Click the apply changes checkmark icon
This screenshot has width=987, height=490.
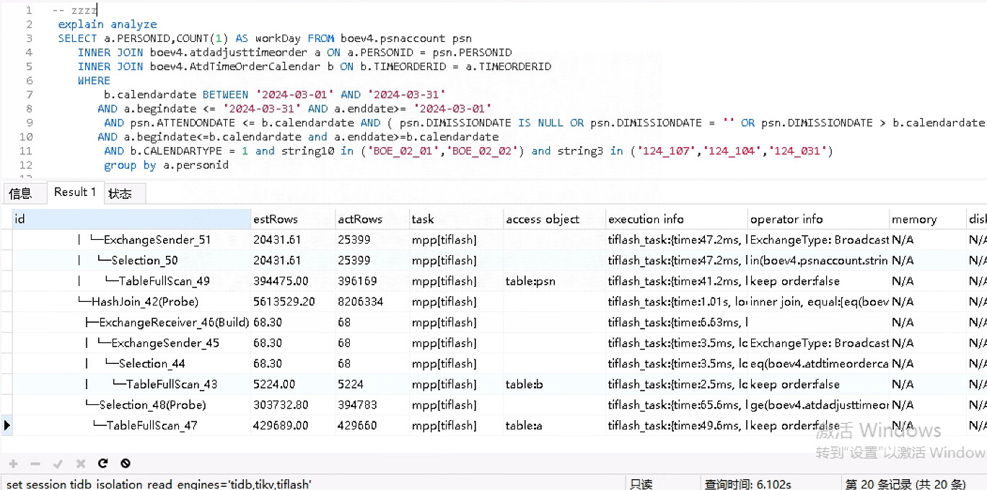[x=58, y=464]
